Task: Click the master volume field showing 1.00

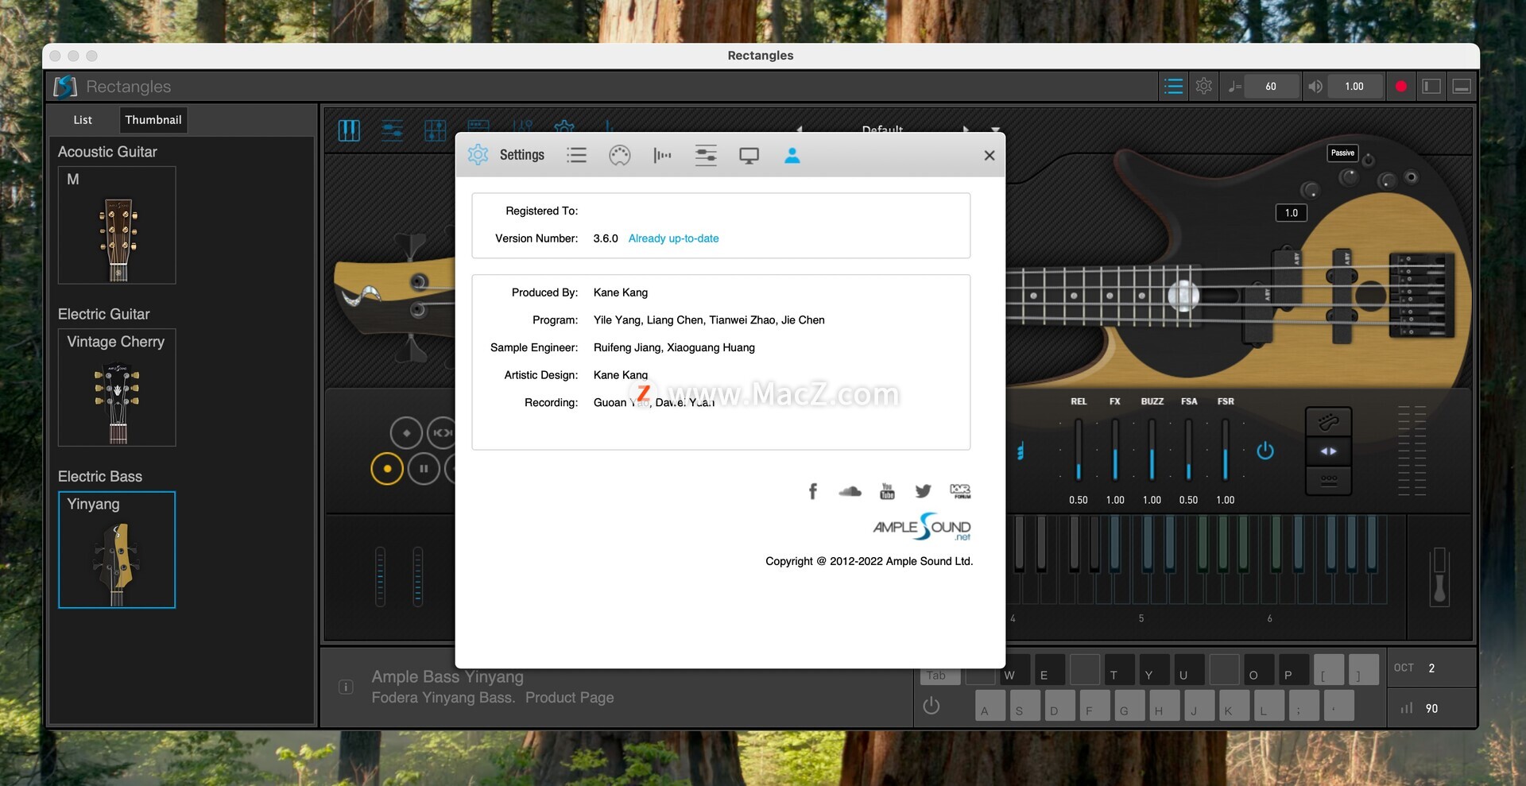Action: [x=1354, y=87]
